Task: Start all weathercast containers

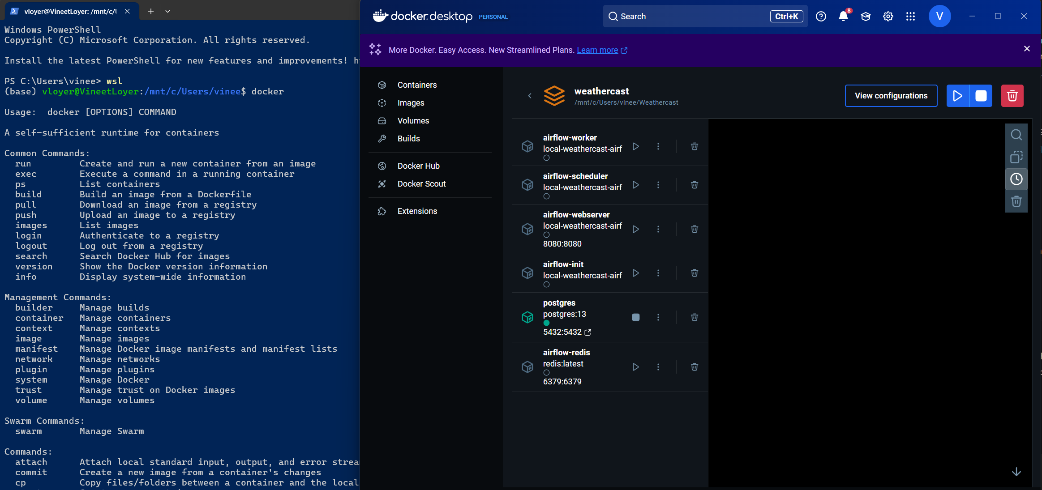Action: coord(957,96)
